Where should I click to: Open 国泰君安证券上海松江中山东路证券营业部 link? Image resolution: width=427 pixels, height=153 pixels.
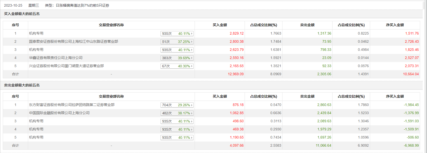point(73,41)
